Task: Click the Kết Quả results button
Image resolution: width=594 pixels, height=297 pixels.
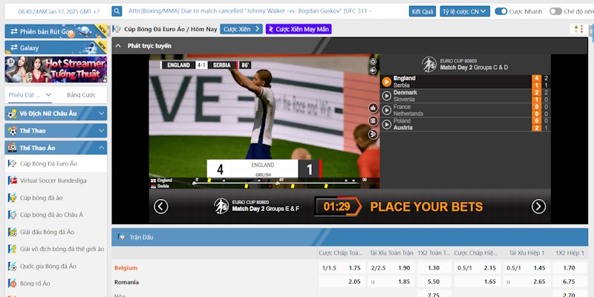Action: 422,11
